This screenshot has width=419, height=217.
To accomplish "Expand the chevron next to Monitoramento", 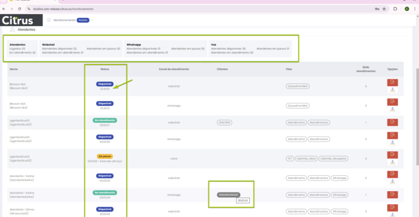I will tap(93, 20).
